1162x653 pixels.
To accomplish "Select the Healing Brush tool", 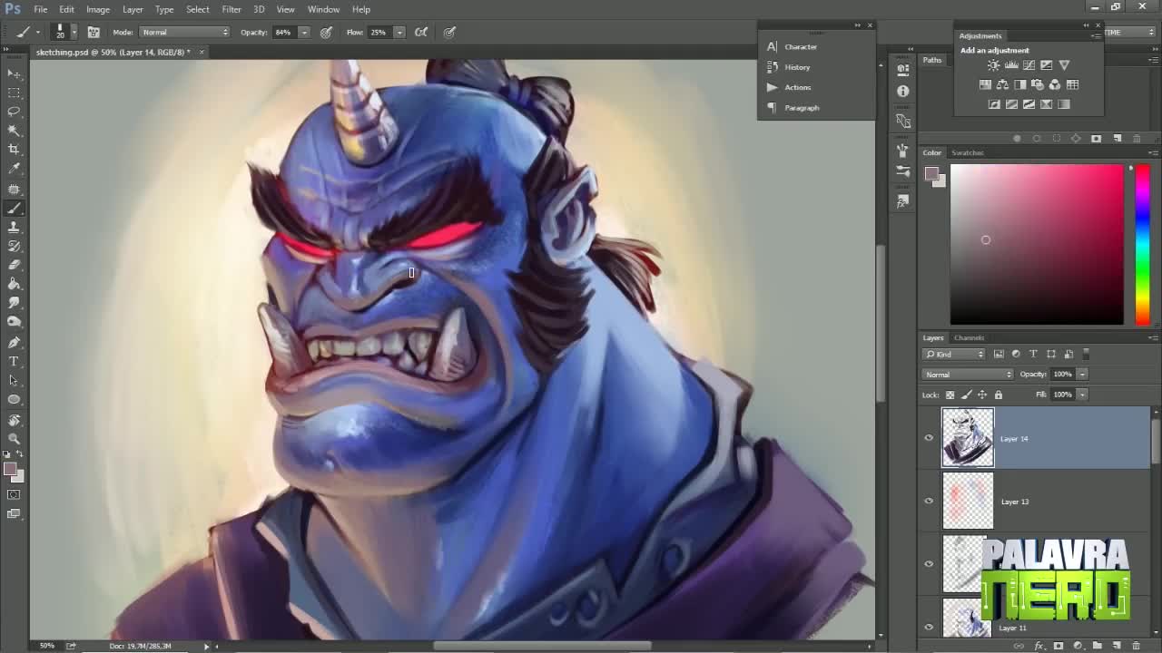I will pos(14,190).
